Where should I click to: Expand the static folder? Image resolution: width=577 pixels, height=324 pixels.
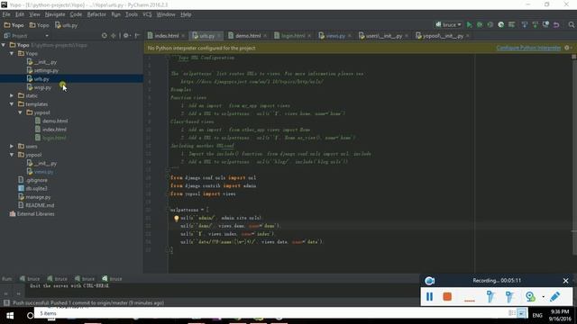pos(12,95)
